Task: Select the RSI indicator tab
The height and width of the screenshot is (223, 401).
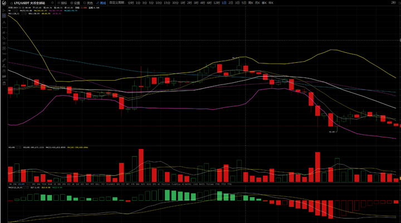Action: pyautogui.click(x=69, y=184)
